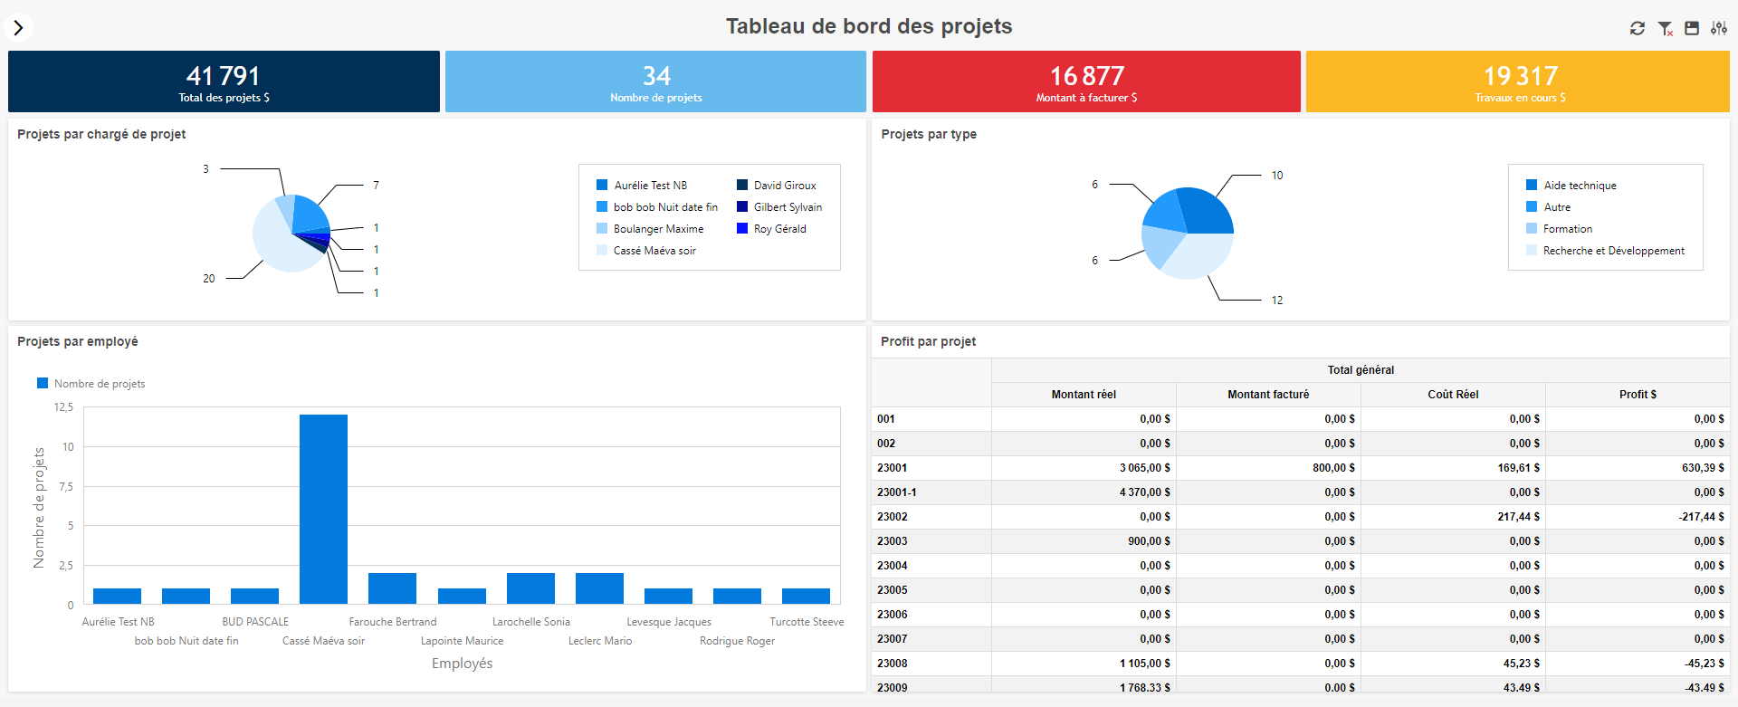This screenshot has height=707, width=1738.
Task: Toggle Aurélie Test NB legend color swatch
Action: [602, 185]
